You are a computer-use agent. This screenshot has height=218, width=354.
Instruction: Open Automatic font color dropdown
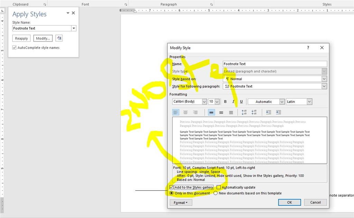click(282, 101)
